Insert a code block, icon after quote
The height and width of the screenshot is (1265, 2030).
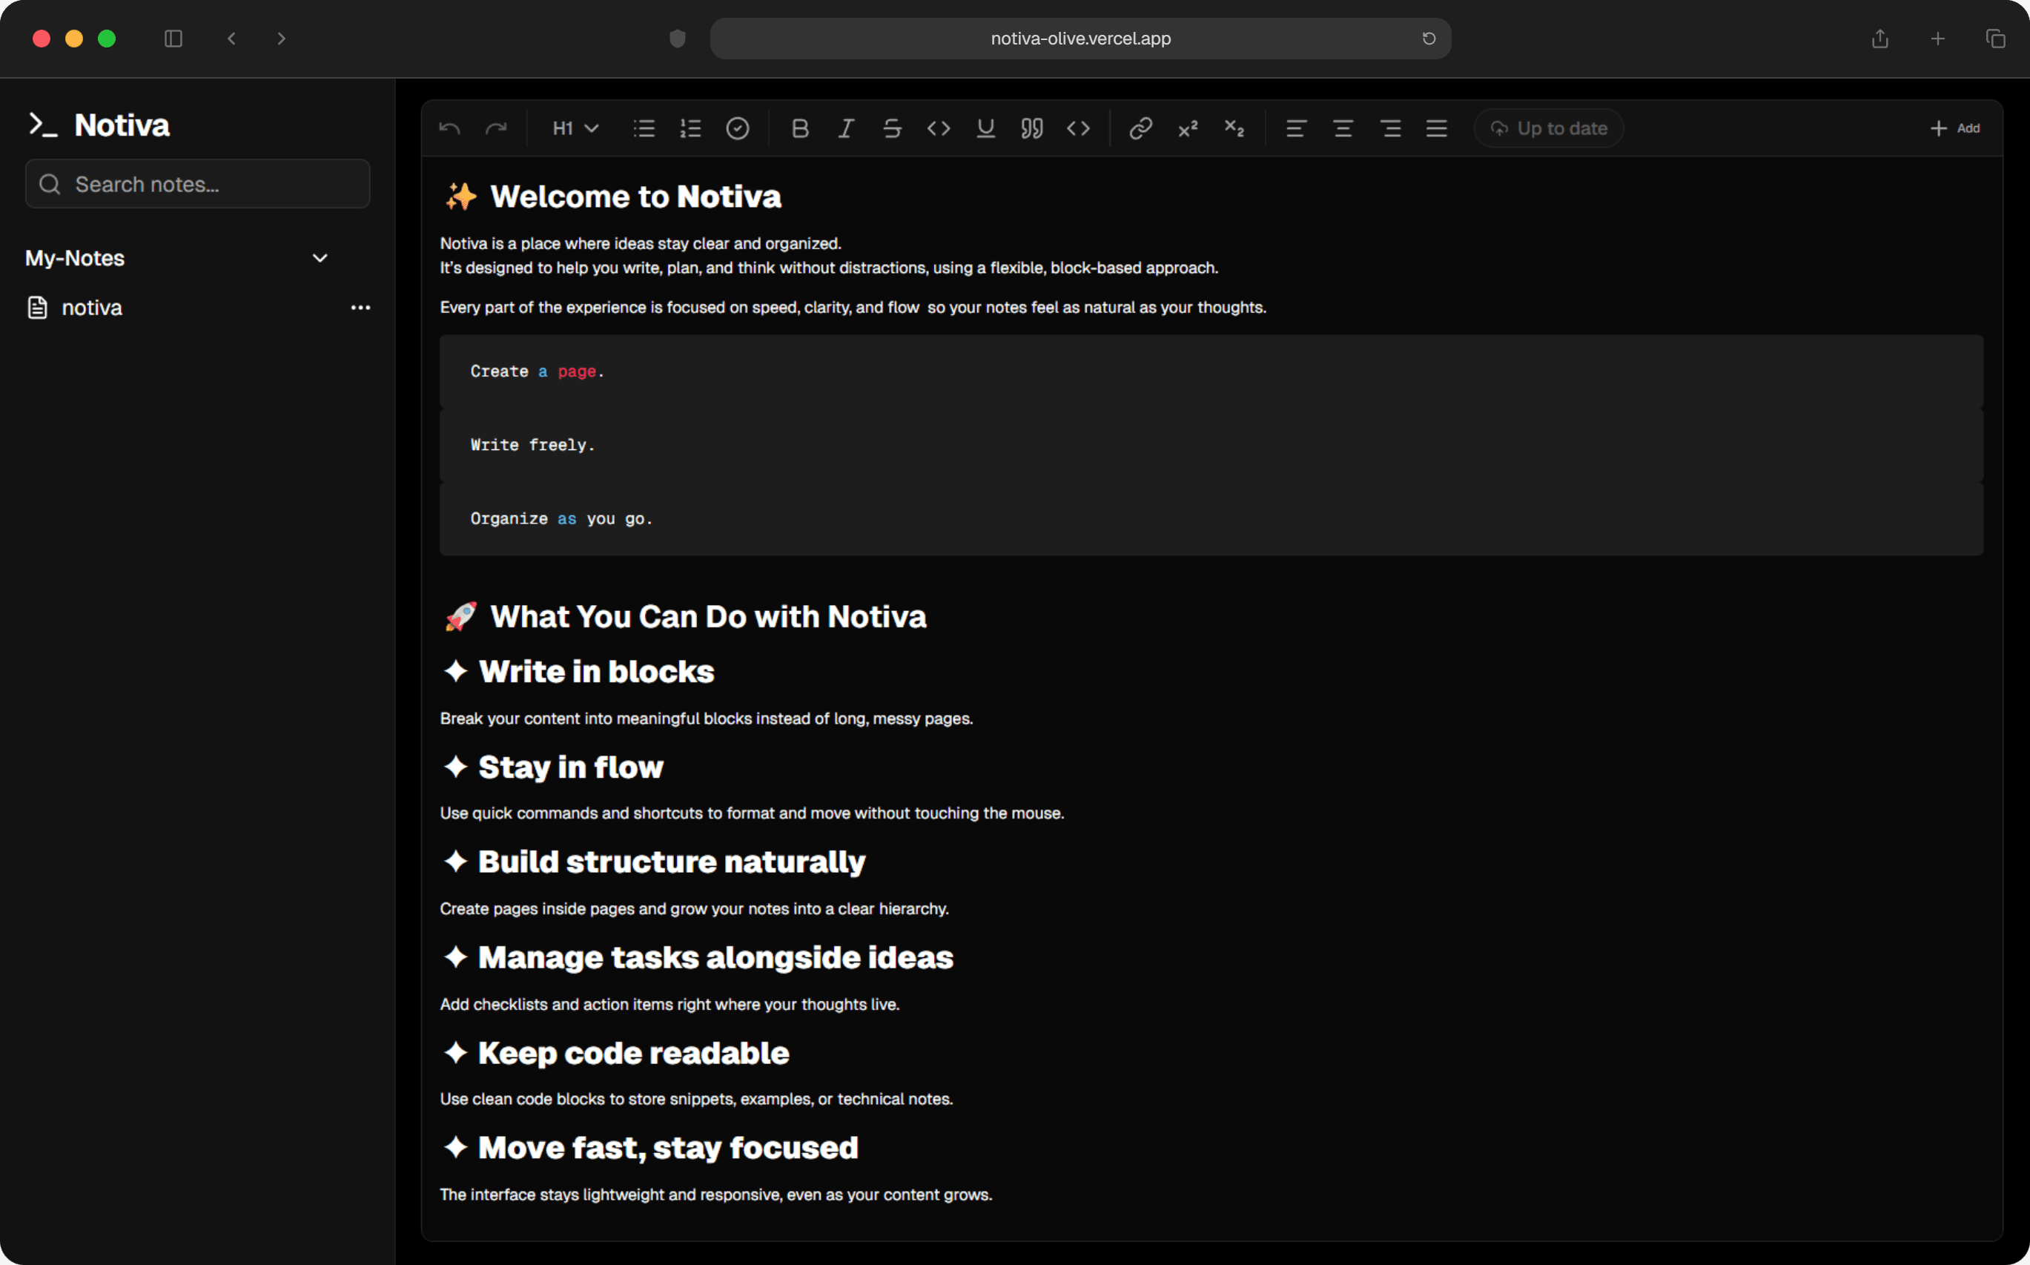click(1078, 128)
